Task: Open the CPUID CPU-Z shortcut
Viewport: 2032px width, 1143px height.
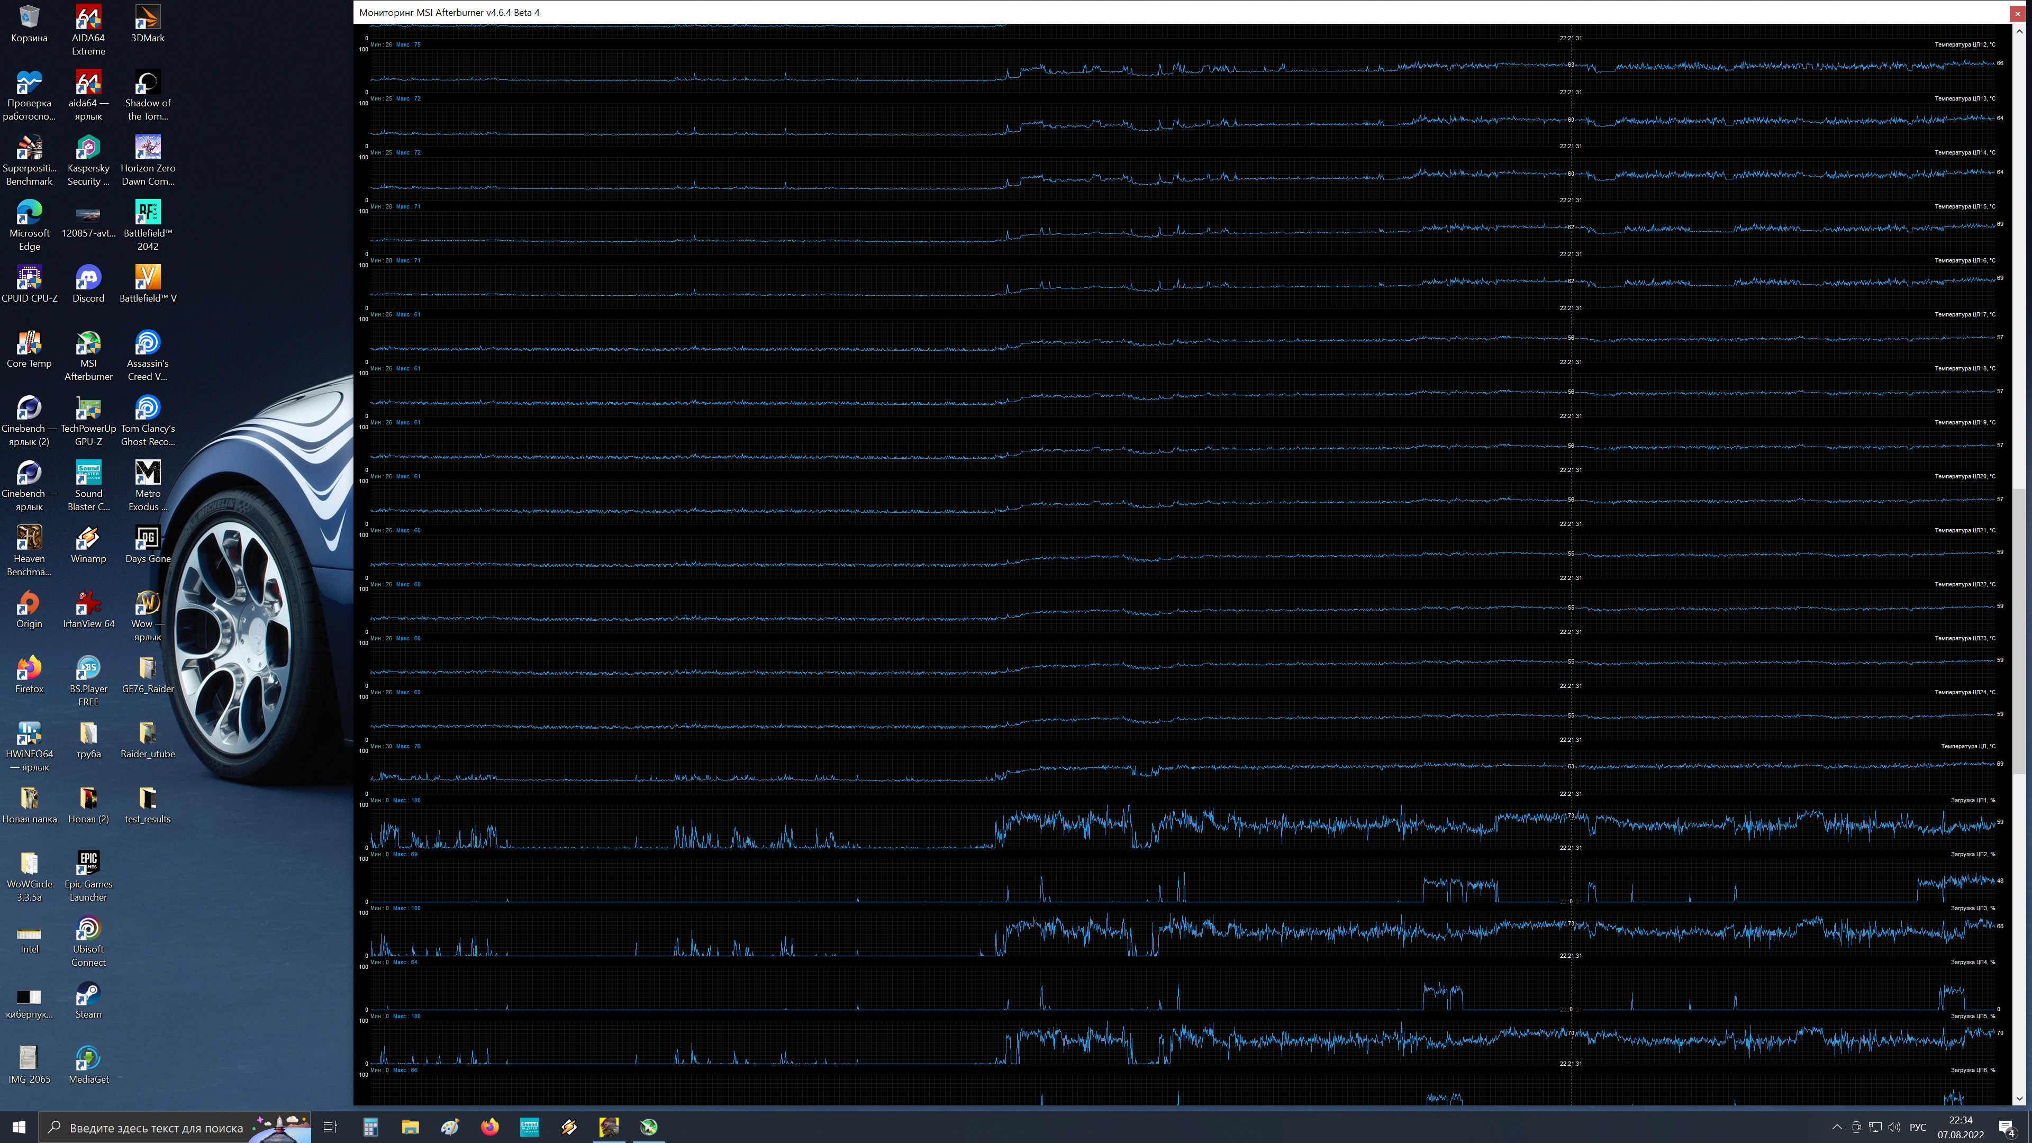Action: (29, 284)
